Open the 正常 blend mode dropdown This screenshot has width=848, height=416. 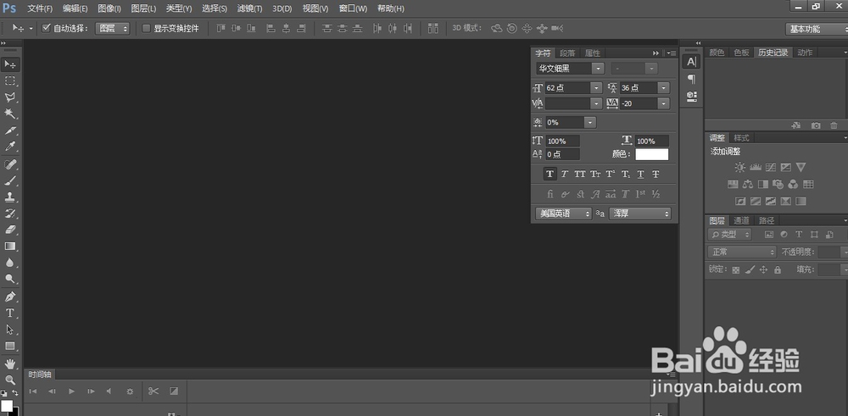click(x=742, y=252)
